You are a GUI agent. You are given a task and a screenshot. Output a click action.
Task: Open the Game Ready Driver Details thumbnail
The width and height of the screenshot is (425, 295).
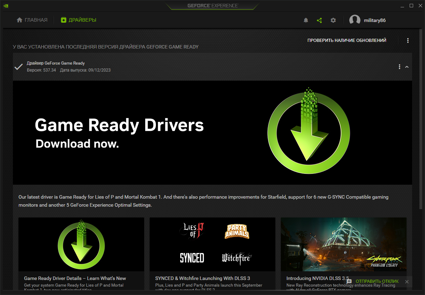81,244
